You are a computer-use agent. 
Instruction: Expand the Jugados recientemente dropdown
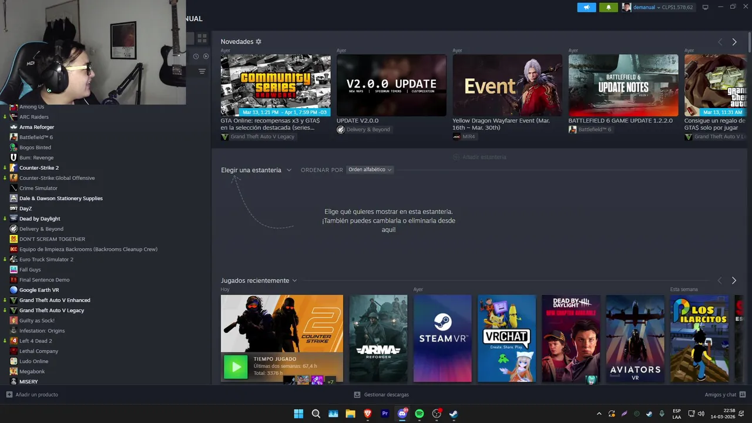click(259, 280)
